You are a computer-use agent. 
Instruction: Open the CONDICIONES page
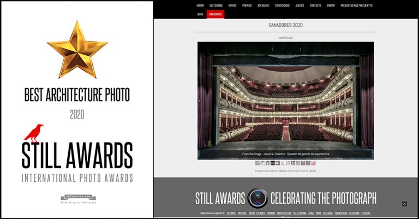[282, 5]
